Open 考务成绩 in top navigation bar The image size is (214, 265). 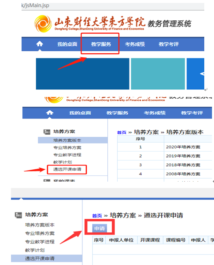click(135, 44)
